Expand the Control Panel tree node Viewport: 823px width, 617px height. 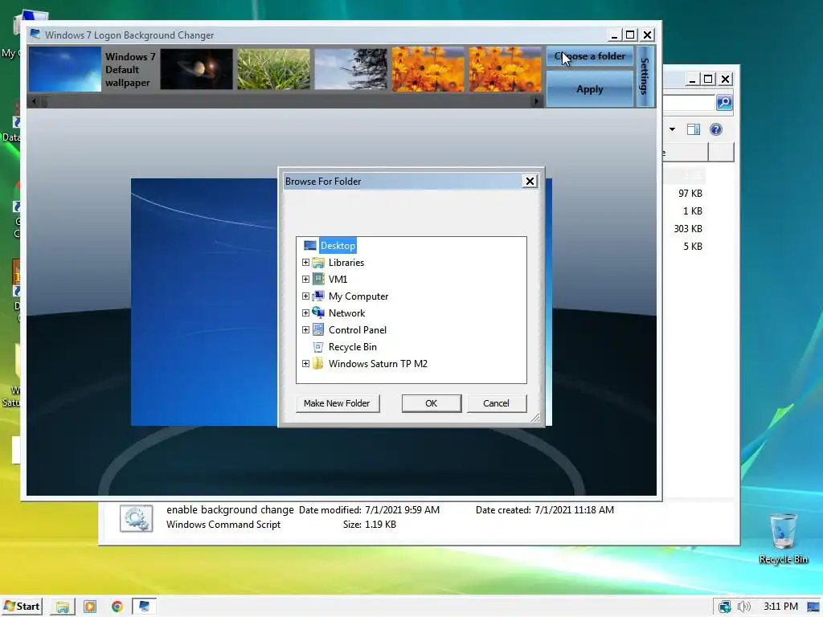click(x=305, y=329)
